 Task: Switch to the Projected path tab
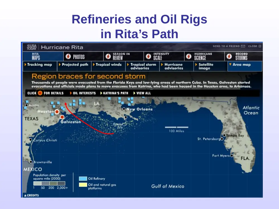pos(74,66)
